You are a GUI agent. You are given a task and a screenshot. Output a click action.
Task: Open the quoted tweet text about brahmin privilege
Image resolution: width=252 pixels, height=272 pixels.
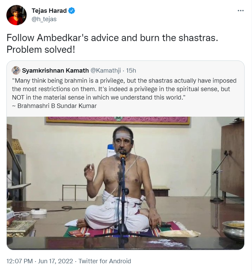pos(124,89)
